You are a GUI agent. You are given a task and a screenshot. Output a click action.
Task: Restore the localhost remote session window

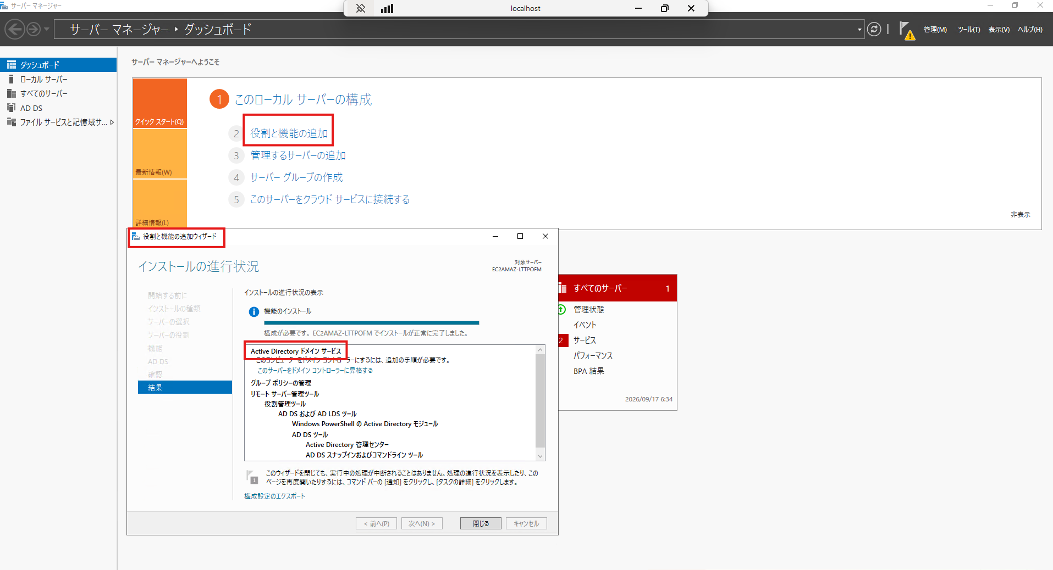click(x=665, y=8)
